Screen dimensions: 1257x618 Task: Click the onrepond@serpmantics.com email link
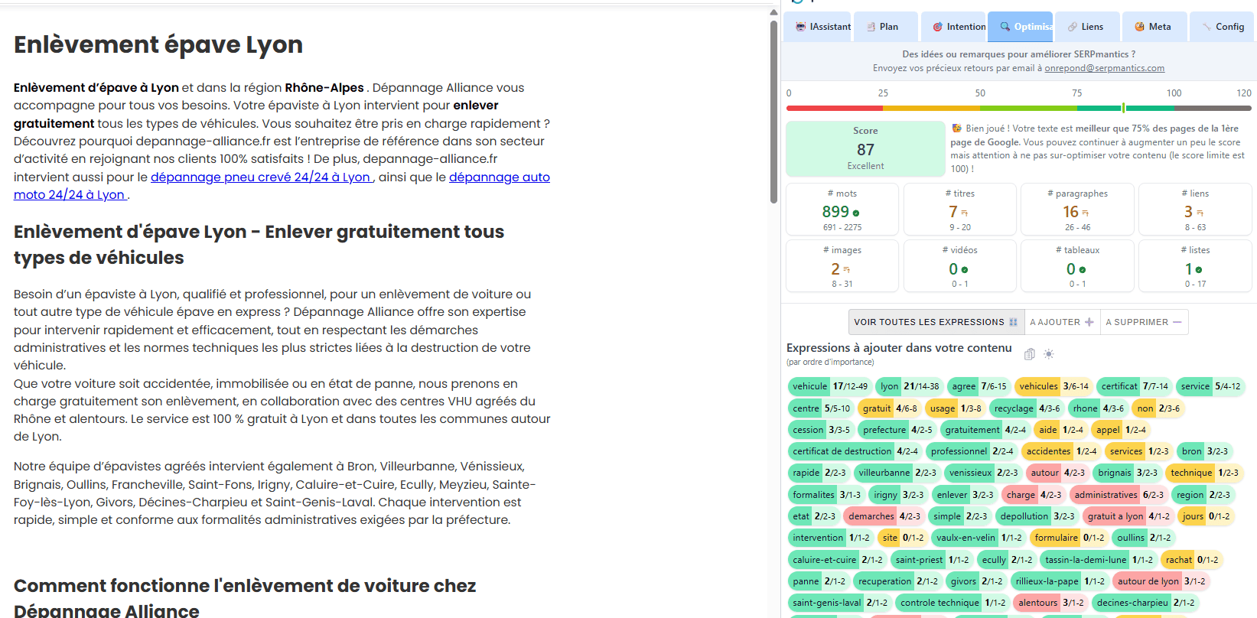click(1104, 68)
